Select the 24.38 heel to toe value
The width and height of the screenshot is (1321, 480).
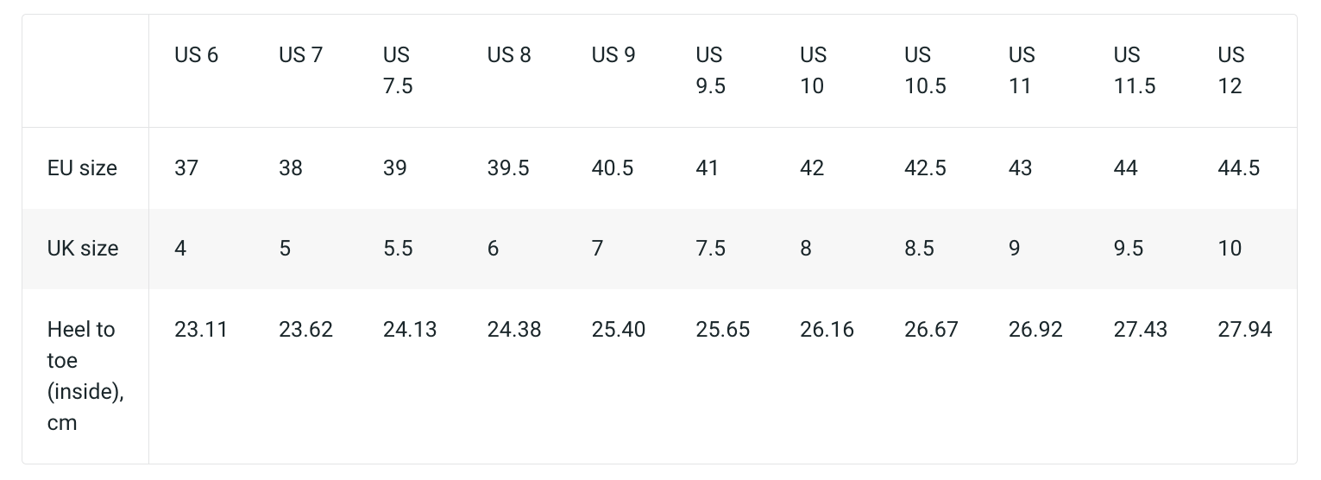(514, 330)
